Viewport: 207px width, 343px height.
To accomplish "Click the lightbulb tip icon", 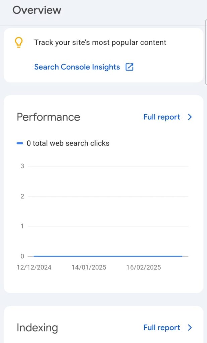I will (x=19, y=43).
